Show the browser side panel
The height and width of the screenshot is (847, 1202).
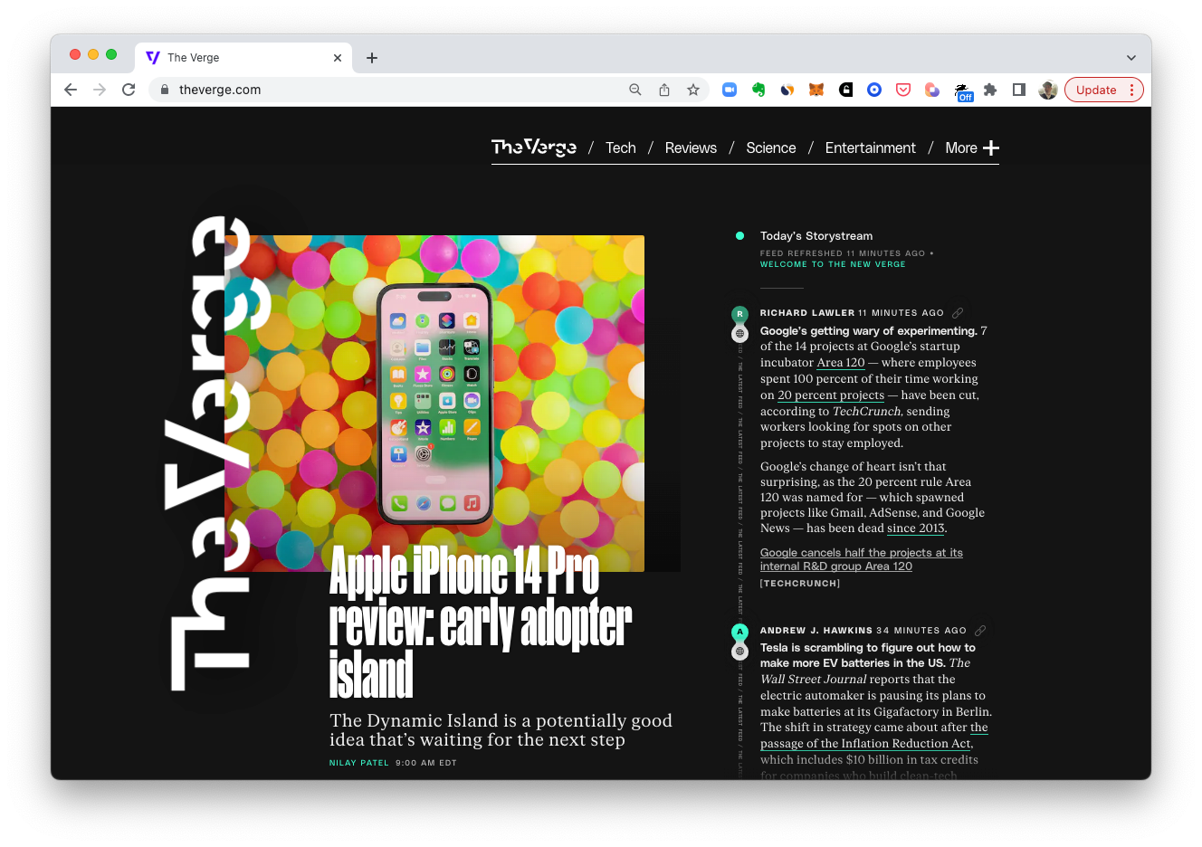pyautogui.click(x=1019, y=90)
